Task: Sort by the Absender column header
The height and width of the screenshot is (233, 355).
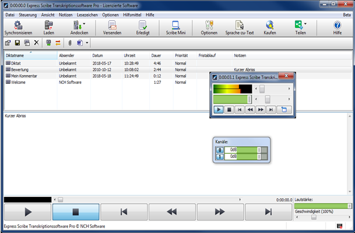Action: click(x=74, y=55)
